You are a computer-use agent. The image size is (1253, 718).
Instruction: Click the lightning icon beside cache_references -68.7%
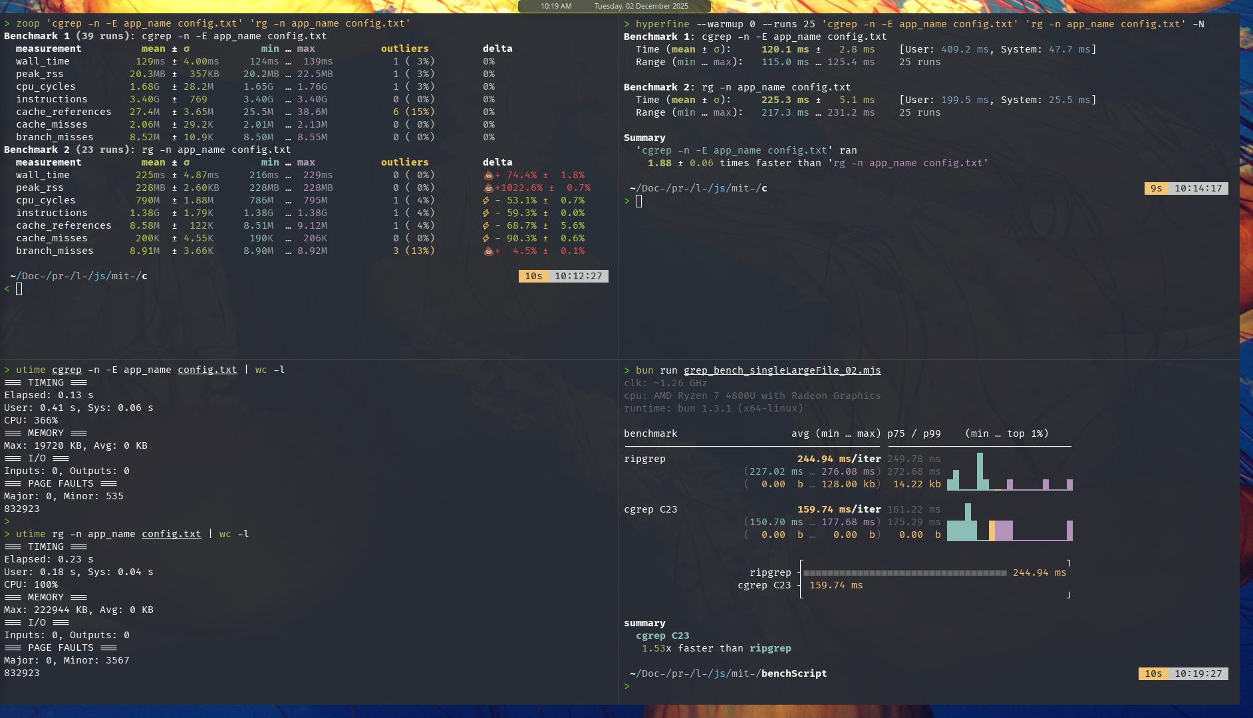point(486,226)
